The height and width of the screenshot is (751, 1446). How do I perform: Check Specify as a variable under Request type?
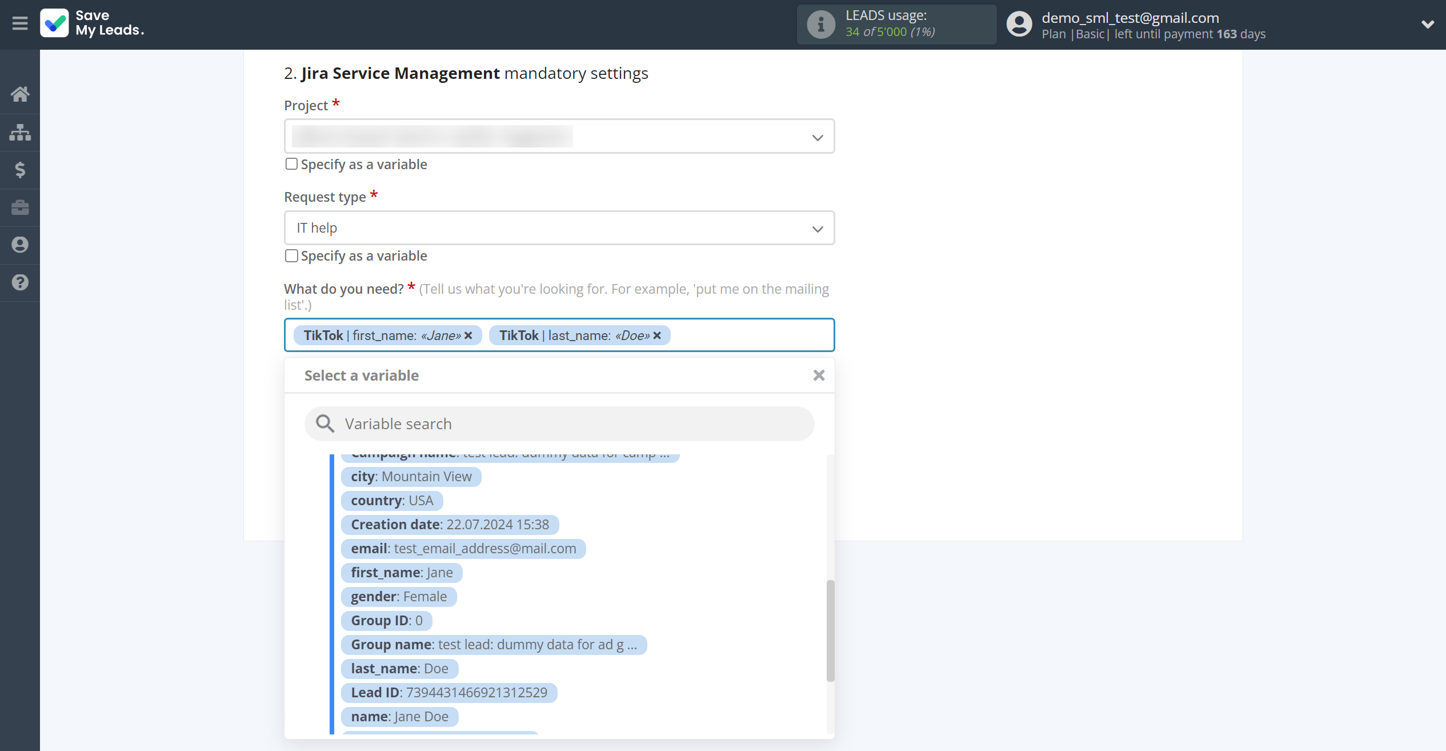pyautogui.click(x=291, y=255)
